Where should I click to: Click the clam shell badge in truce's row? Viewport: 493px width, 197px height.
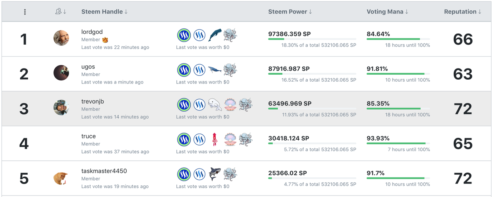230,139
